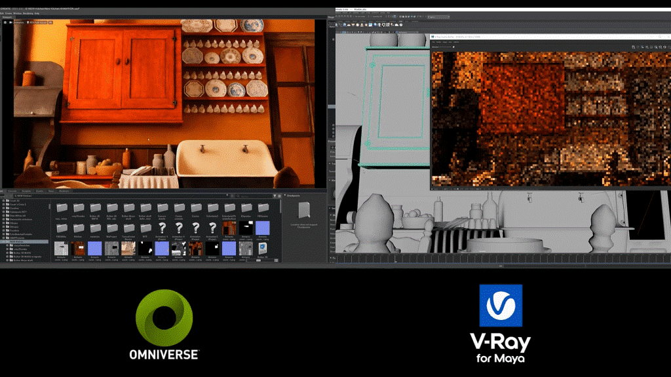Screen dimensions: 671x377
Task: Expand the Cyberpunk 2077 tree folder
Action: [3, 212]
